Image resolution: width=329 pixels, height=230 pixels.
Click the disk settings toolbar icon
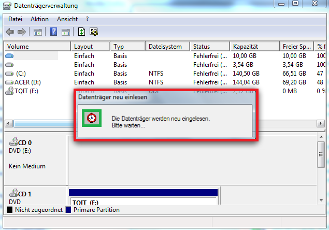[x=94, y=32]
